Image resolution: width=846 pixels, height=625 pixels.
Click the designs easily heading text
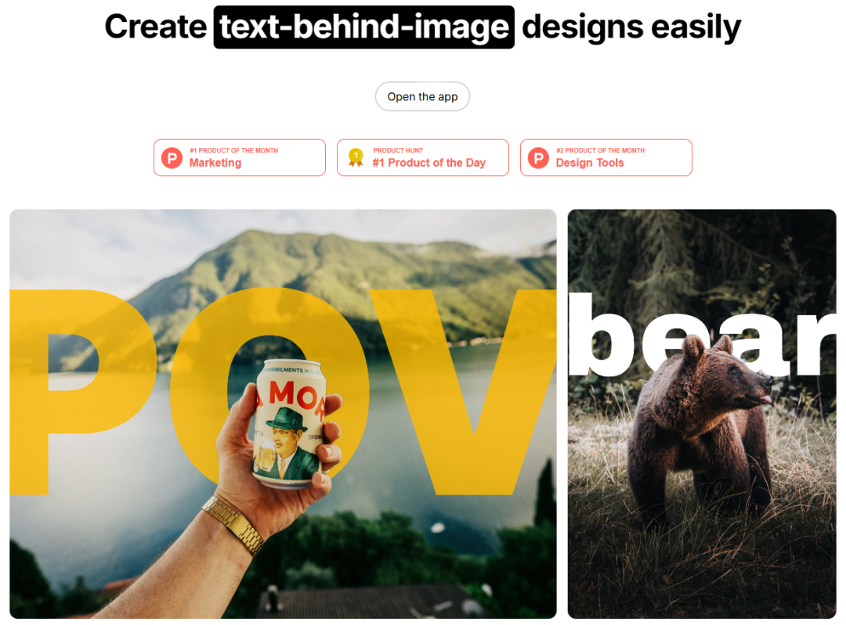coord(631,28)
